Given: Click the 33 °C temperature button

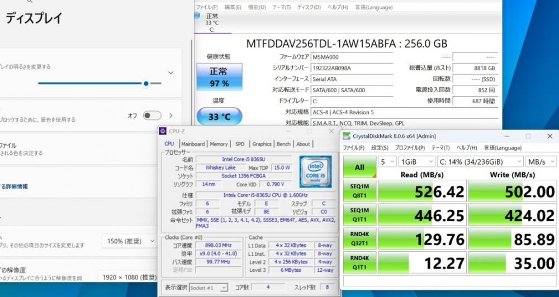Looking at the screenshot, I should tap(219, 117).
